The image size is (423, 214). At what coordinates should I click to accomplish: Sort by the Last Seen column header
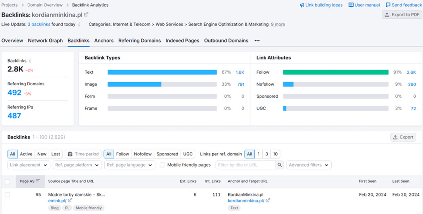click(401, 181)
